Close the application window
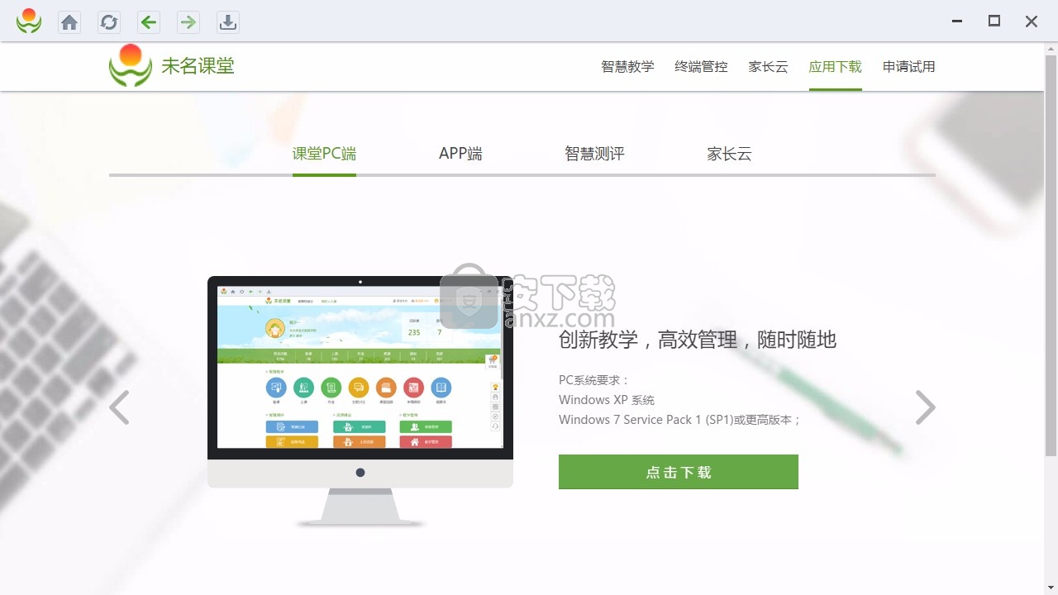Screen dimensions: 1058x595 point(1032,21)
